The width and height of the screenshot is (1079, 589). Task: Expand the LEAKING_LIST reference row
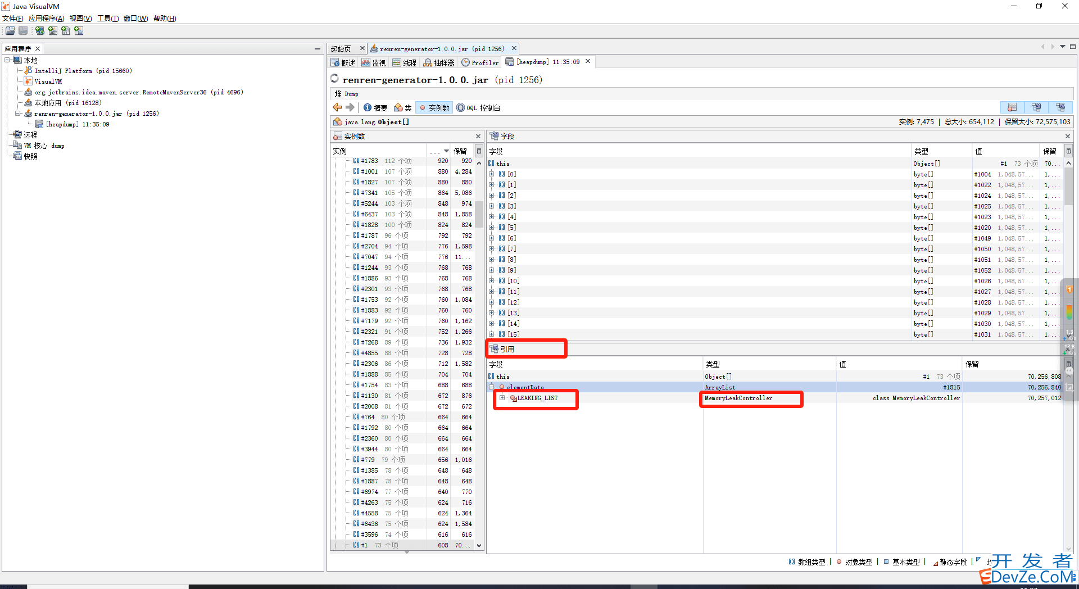point(502,398)
